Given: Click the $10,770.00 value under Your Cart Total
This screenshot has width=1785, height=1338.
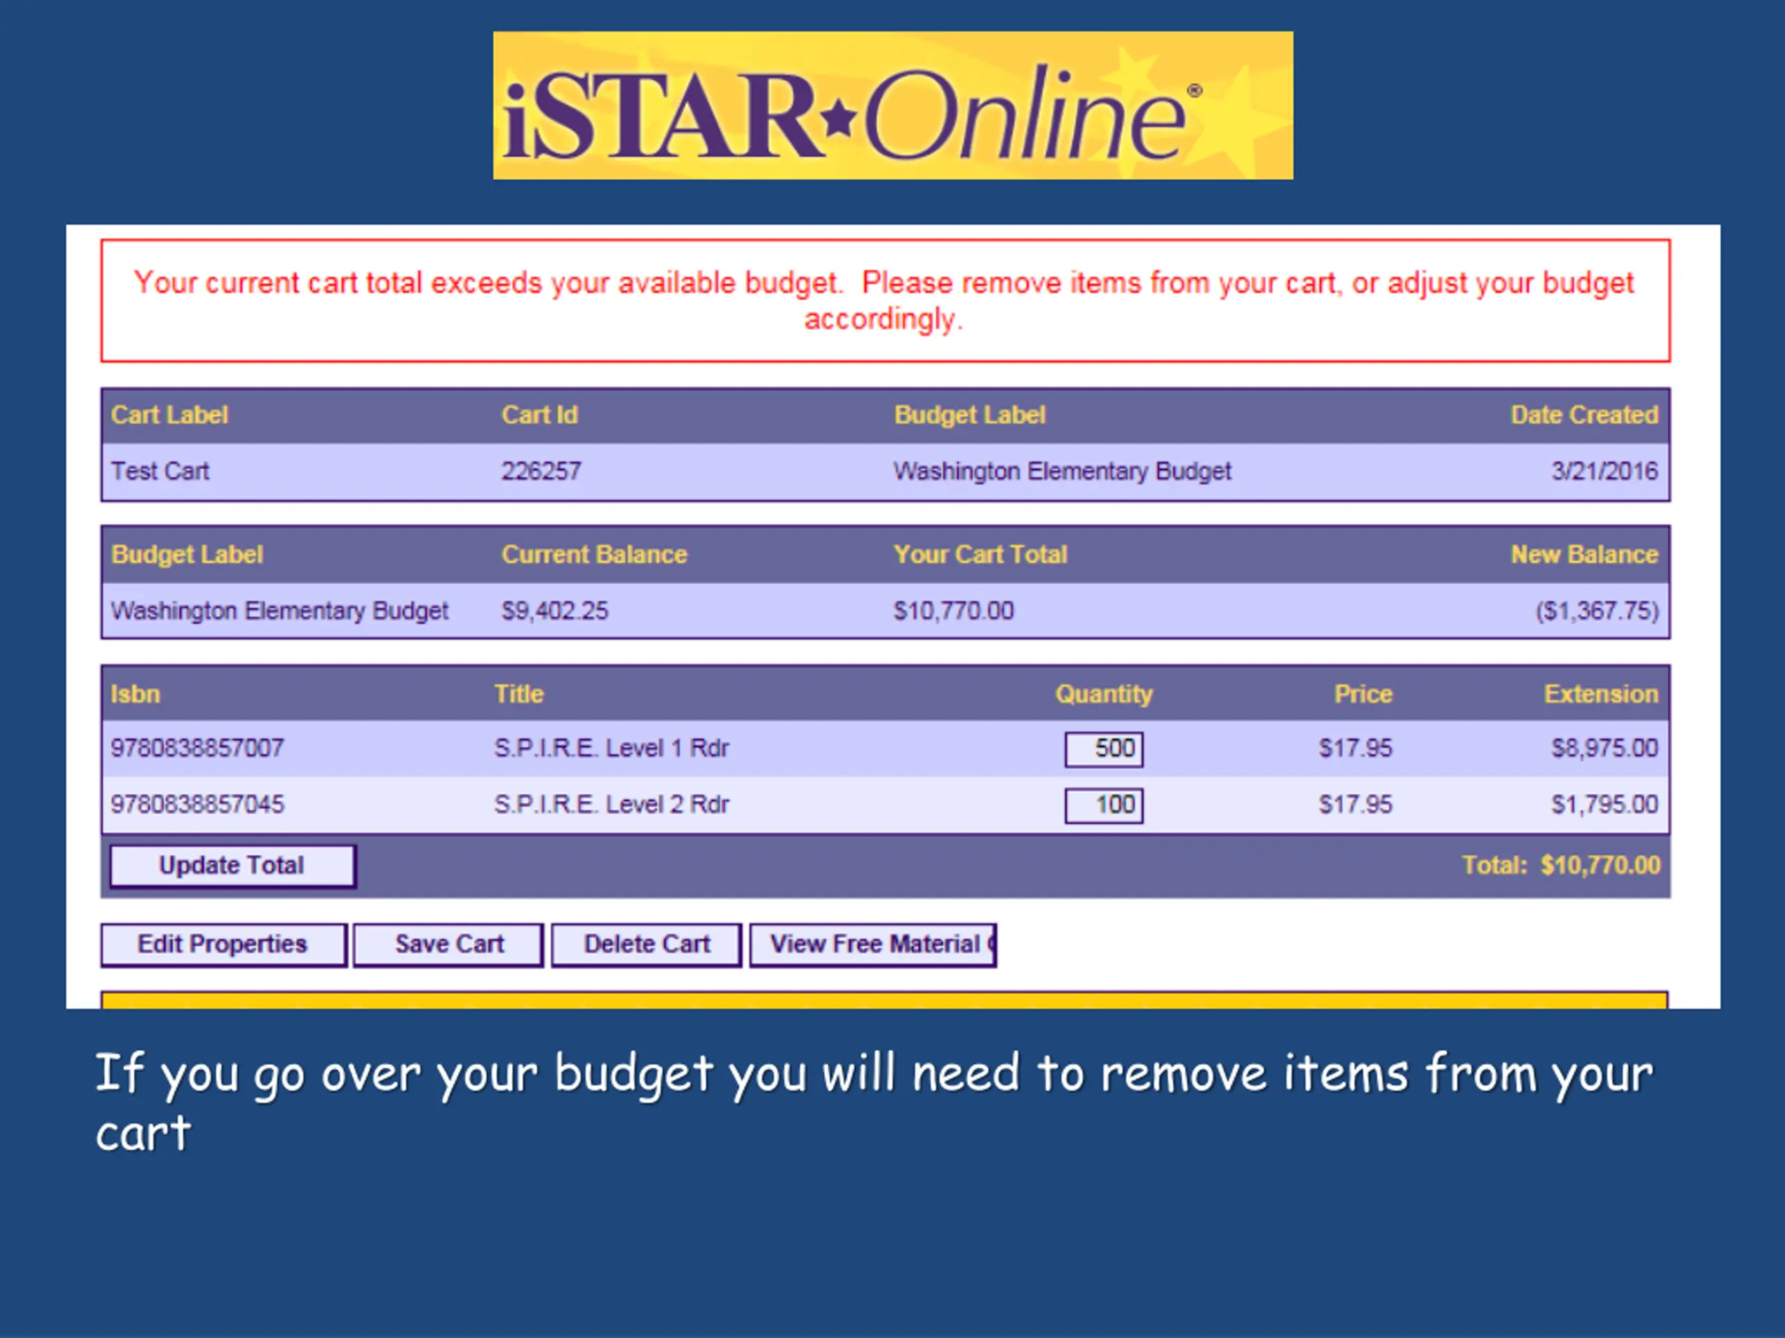Looking at the screenshot, I should 953,611.
